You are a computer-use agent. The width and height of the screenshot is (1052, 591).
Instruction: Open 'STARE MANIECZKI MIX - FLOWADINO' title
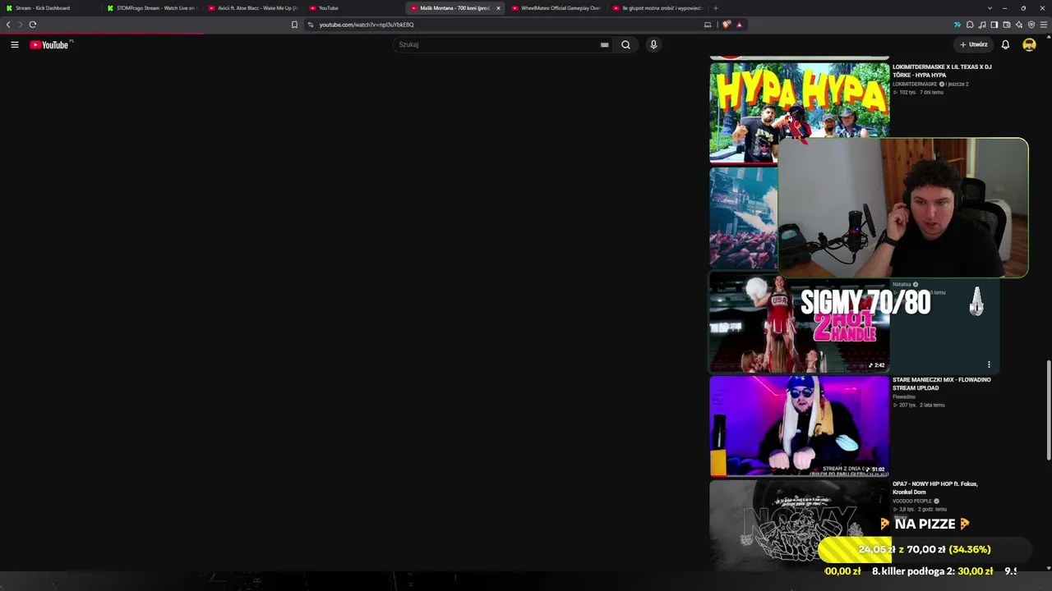click(x=942, y=384)
